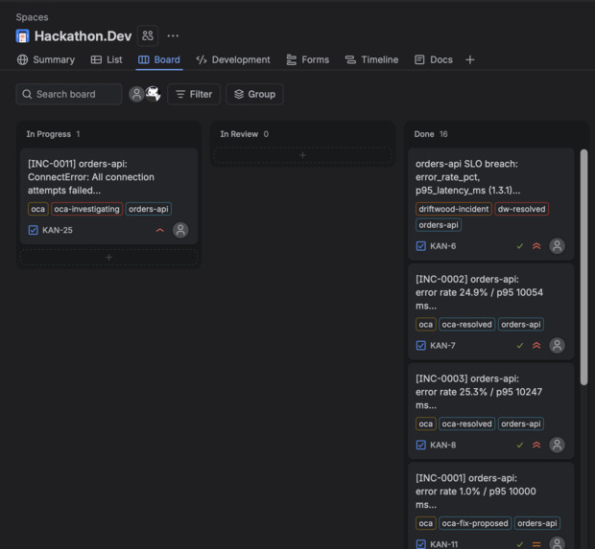
Task: Open the Docs tab
Action: click(434, 59)
